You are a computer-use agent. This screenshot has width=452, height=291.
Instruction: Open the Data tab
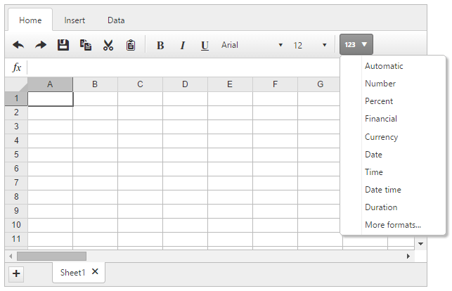click(x=116, y=20)
